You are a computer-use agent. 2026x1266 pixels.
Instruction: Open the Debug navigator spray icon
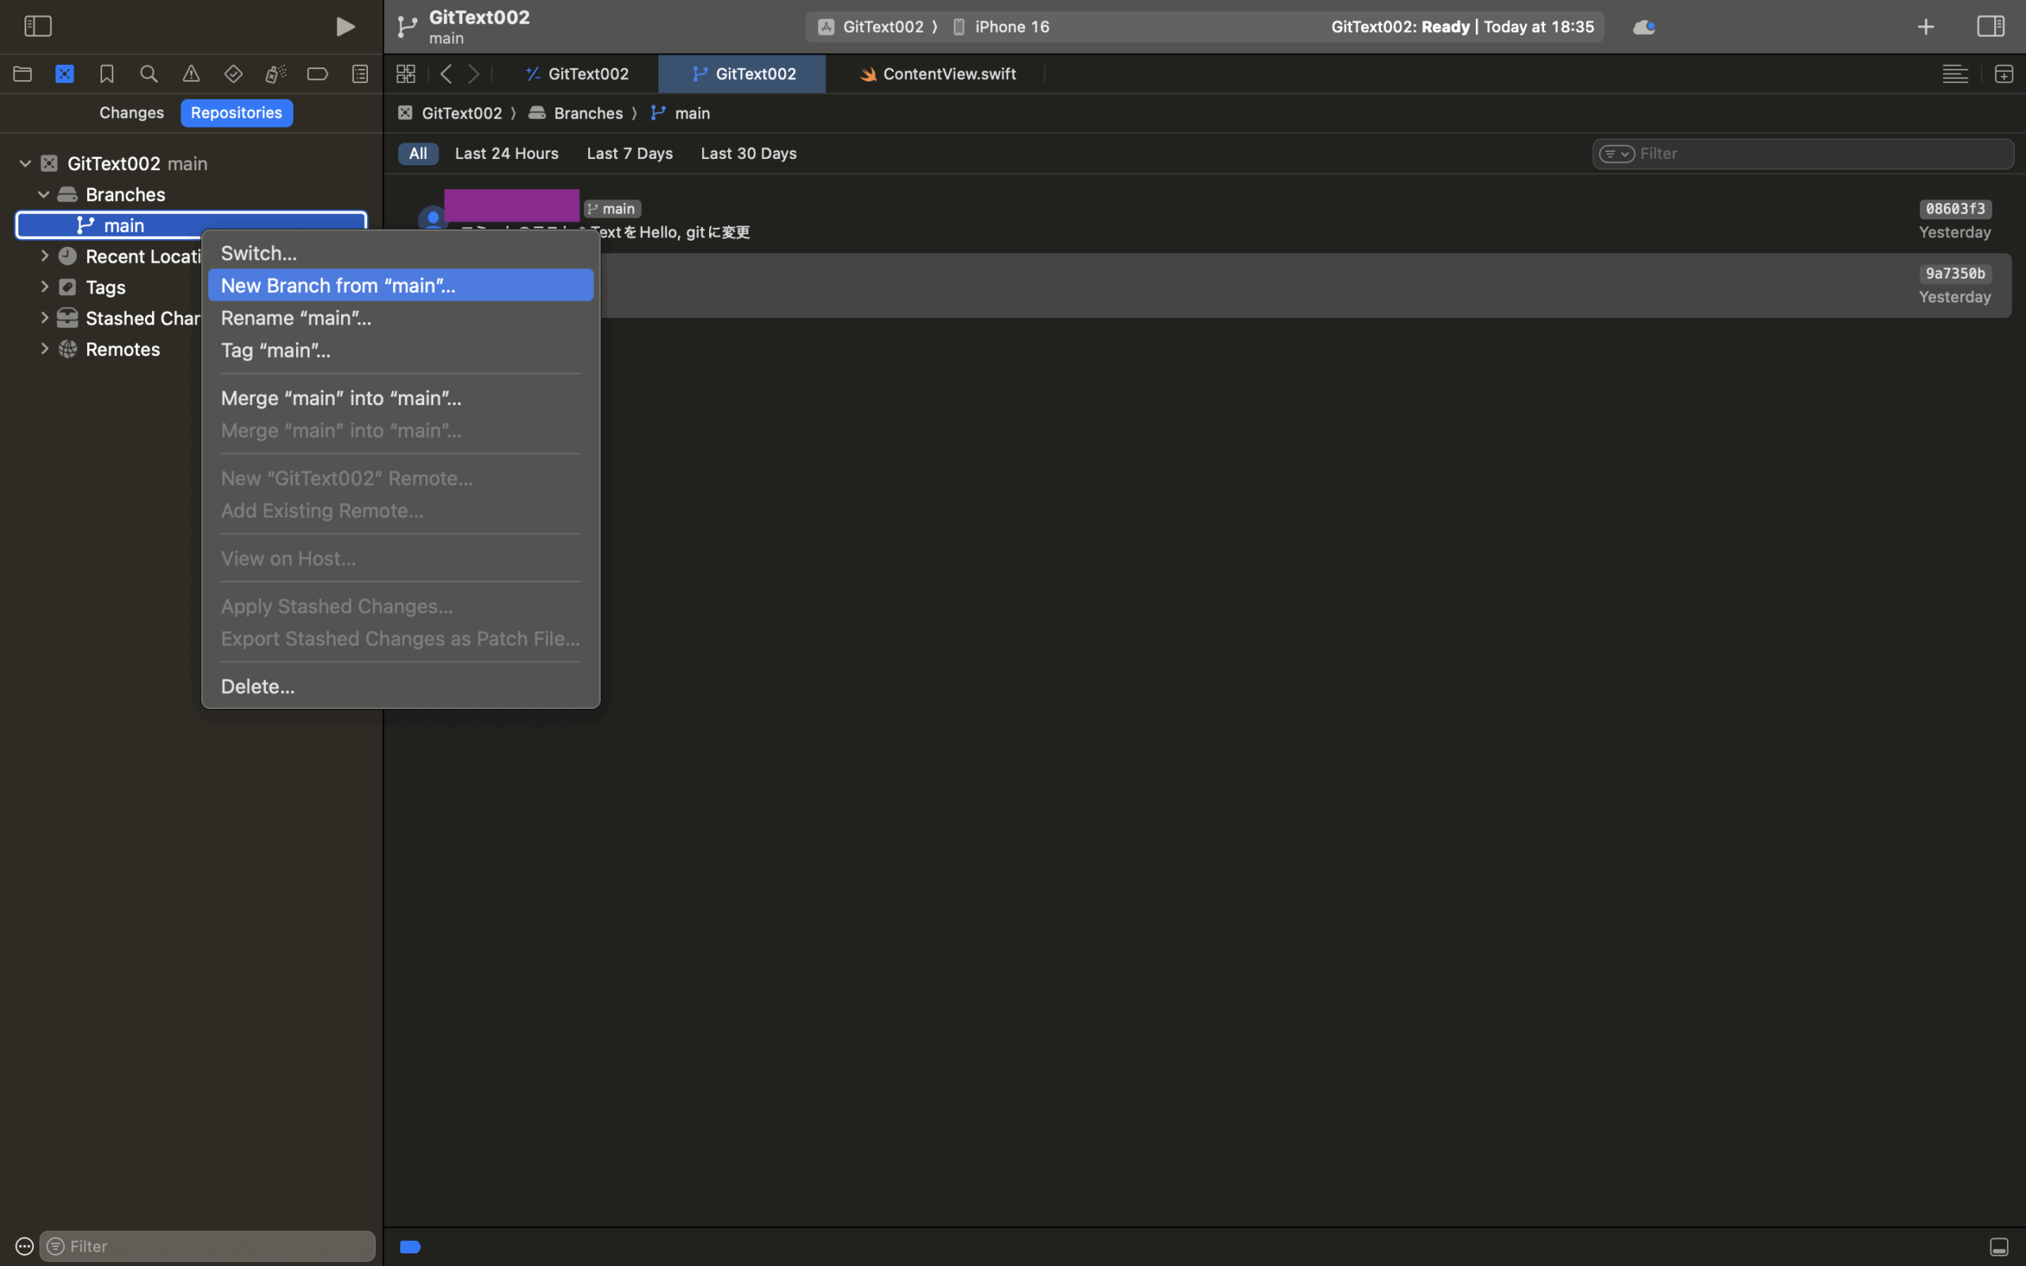(275, 74)
